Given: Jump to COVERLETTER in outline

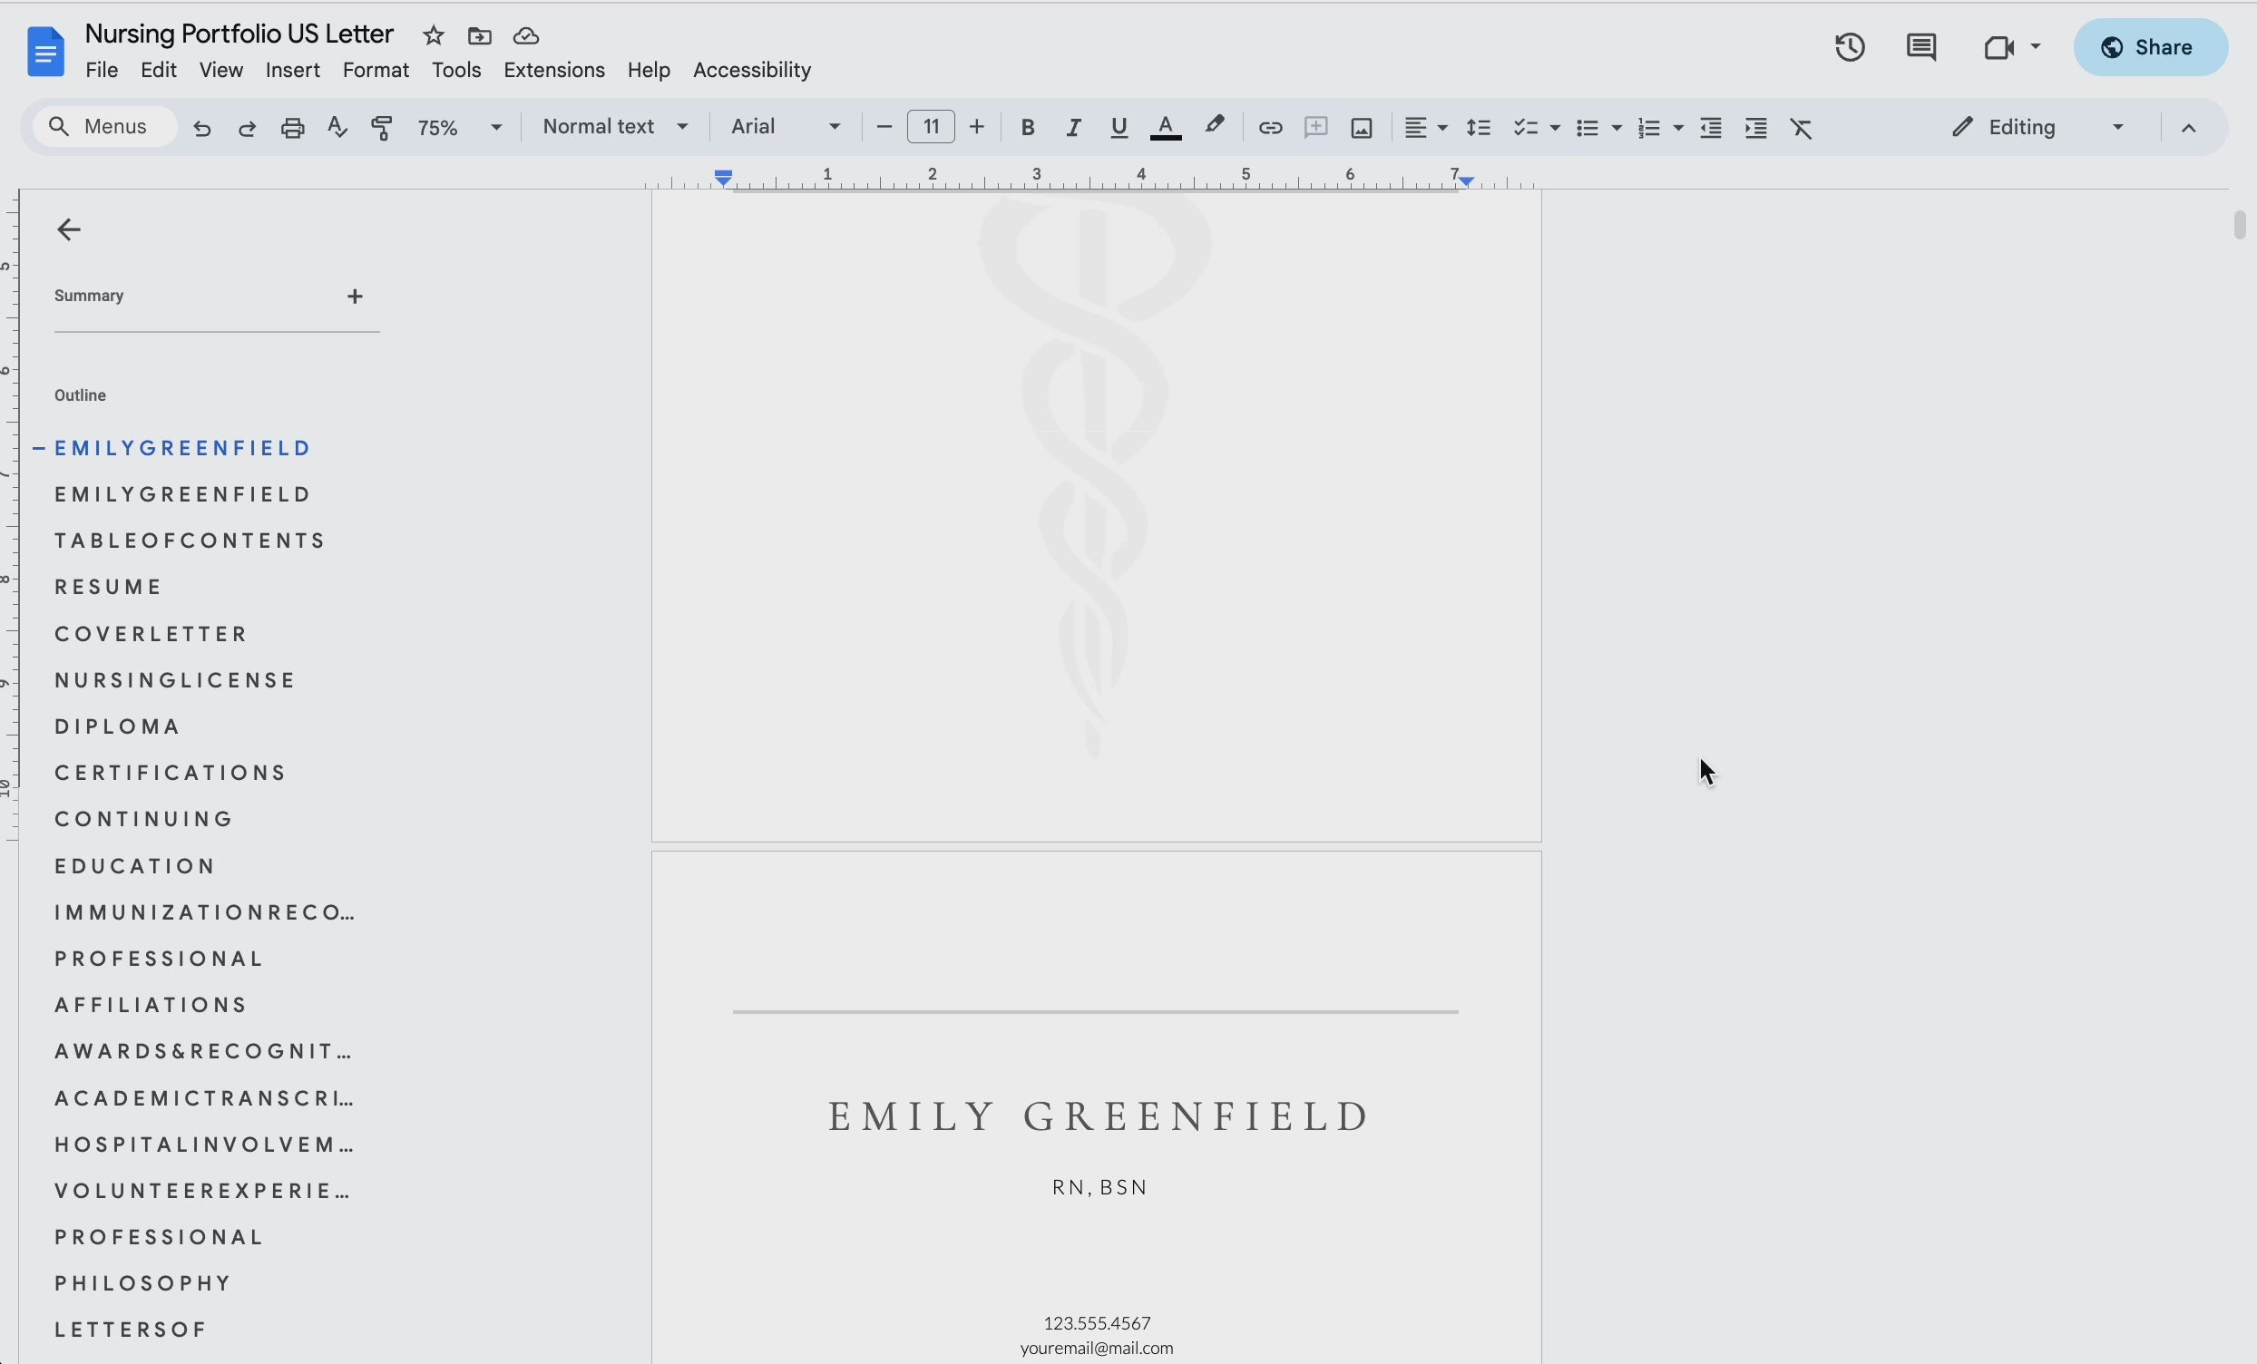Looking at the screenshot, I should (x=151, y=634).
